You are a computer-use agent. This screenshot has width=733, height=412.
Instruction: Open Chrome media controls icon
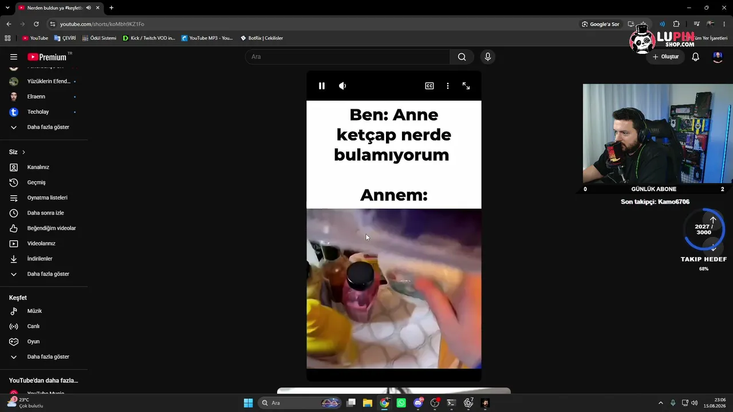(697, 24)
